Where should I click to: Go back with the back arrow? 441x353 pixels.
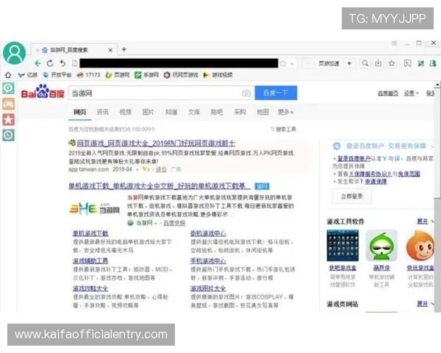click(x=37, y=63)
